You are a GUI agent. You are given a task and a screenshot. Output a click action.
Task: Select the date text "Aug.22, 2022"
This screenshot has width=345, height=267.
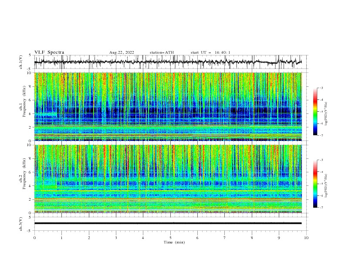pyautogui.click(x=122, y=52)
